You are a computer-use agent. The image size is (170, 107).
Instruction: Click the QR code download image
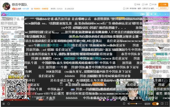click(16, 90)
